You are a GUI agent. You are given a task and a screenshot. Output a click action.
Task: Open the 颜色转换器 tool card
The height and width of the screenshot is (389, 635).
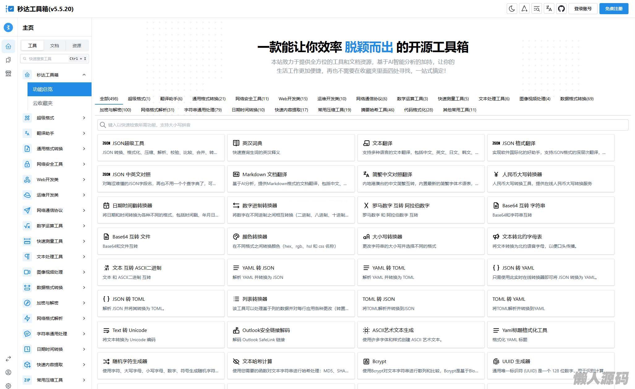291,241
